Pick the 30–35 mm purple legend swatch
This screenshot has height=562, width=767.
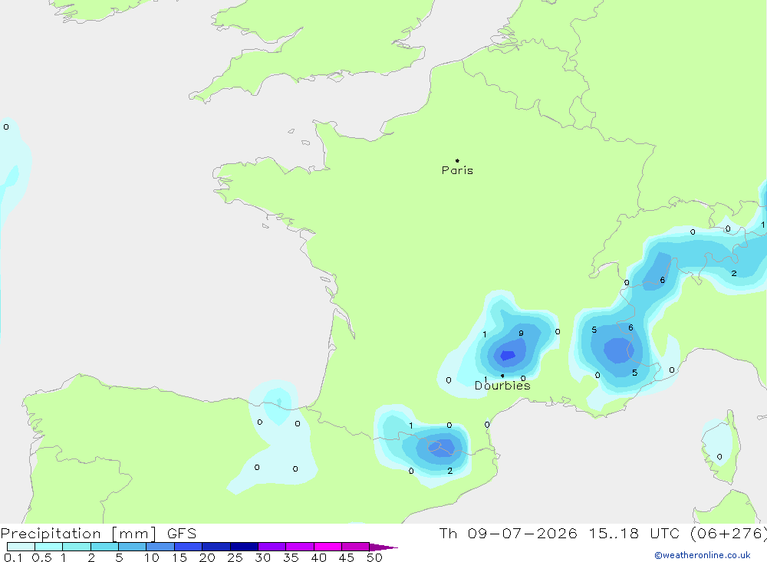272,547
